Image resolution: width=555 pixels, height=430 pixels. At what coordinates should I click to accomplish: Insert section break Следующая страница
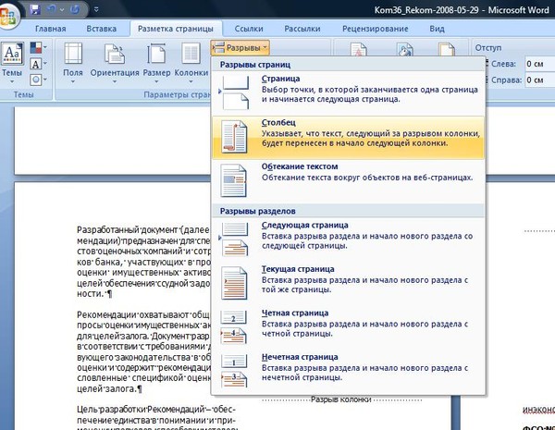click(x=349, y=240)
